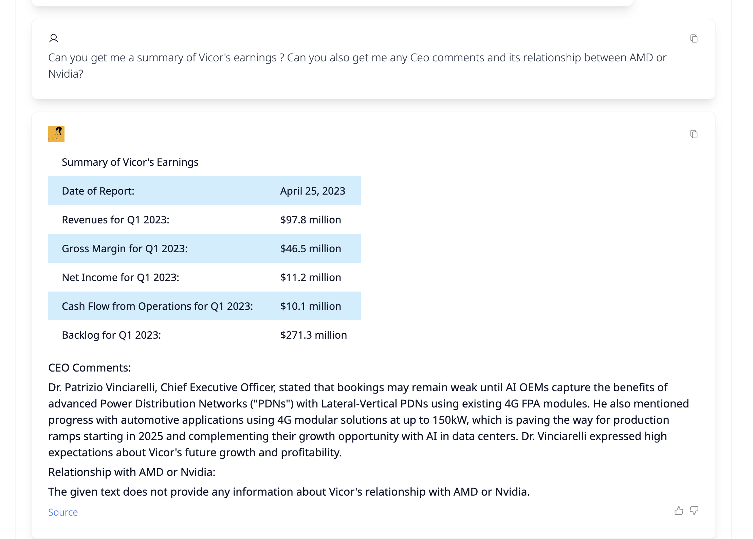Image resolution: width=753 pixels, height=539 pixels.
Task: Click the '$10.1 million' cash flow value
Action: [x=311, y=306]
